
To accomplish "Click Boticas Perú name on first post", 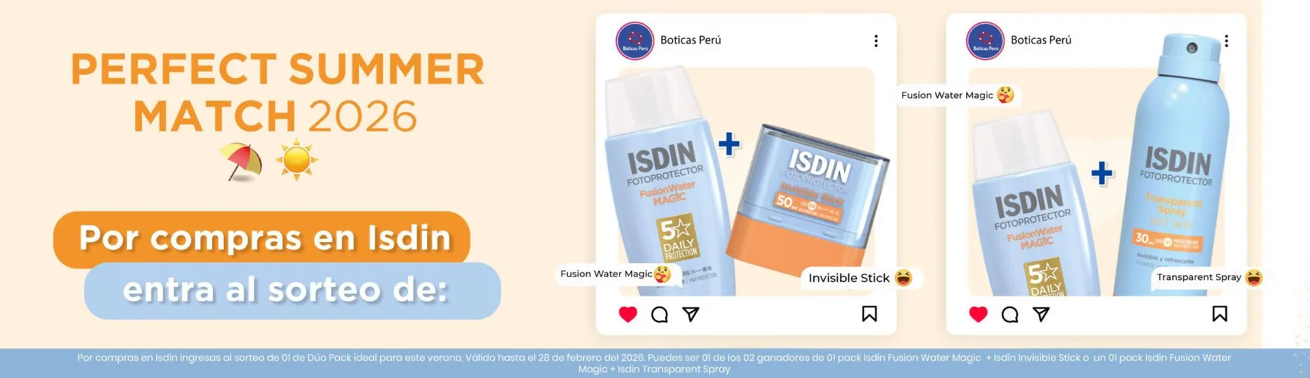I will [x=690, y=40].
